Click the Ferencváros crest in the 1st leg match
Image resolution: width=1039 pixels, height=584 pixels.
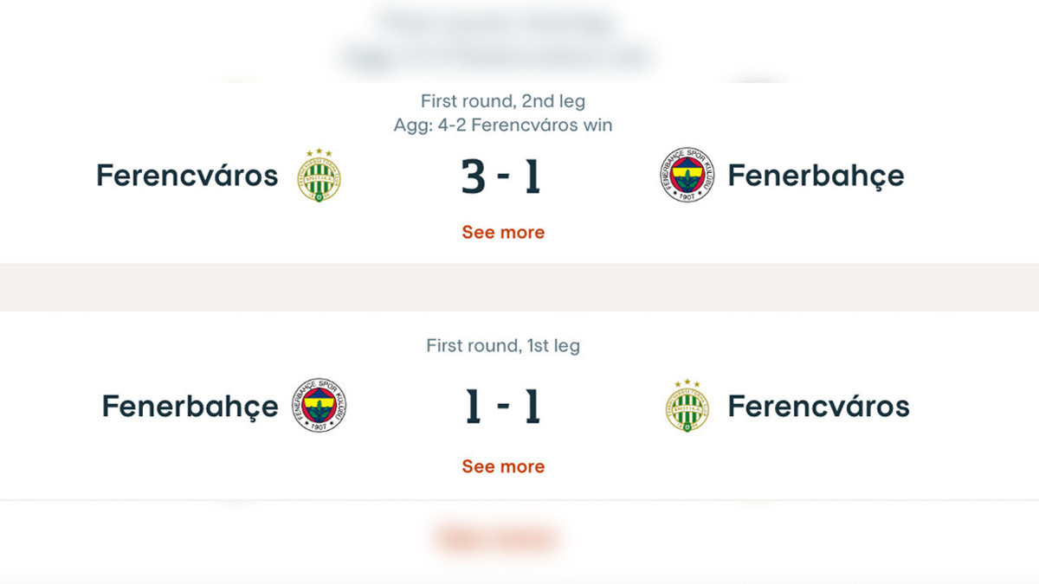[x=687, y=406]
